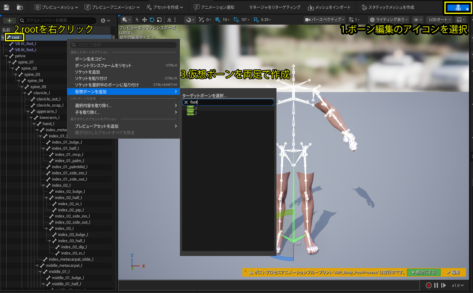Screen dimensions: 473x293
Task: Select foot_l as target bone
Action: [192, 113]
